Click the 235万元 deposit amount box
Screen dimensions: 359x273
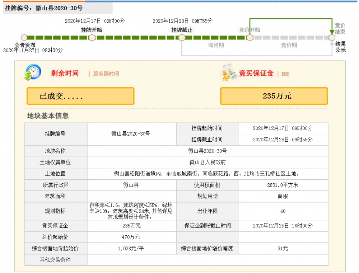click(x=274, y=96)
